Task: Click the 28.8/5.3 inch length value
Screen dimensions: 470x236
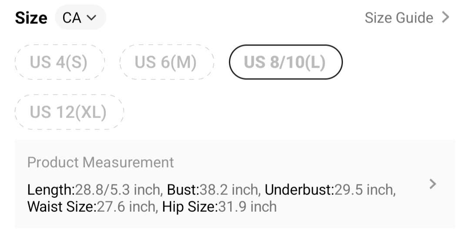Action: (x=118, y=190)
